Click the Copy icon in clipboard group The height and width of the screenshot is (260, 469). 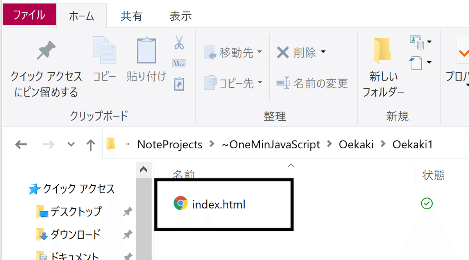pyautogui.click(x=104, y=50)
